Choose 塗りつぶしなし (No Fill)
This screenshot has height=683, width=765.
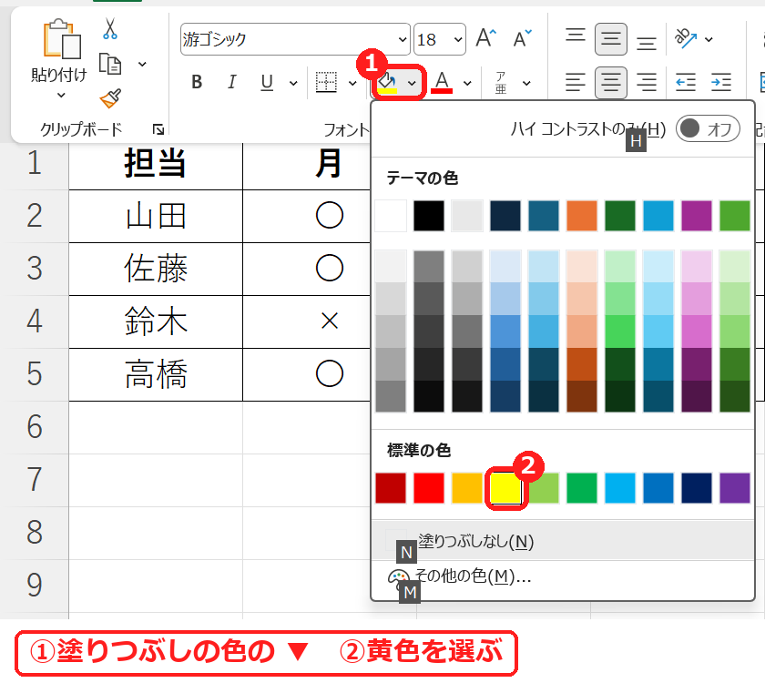click(563, 541)
